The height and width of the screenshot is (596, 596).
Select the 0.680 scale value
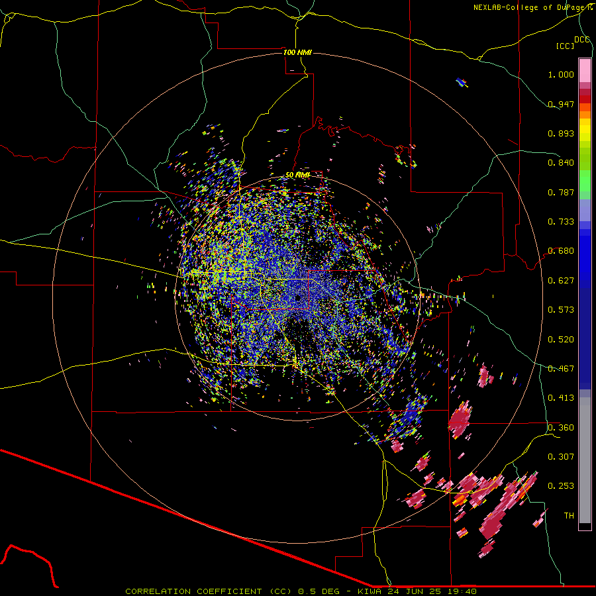coord(561,251)
